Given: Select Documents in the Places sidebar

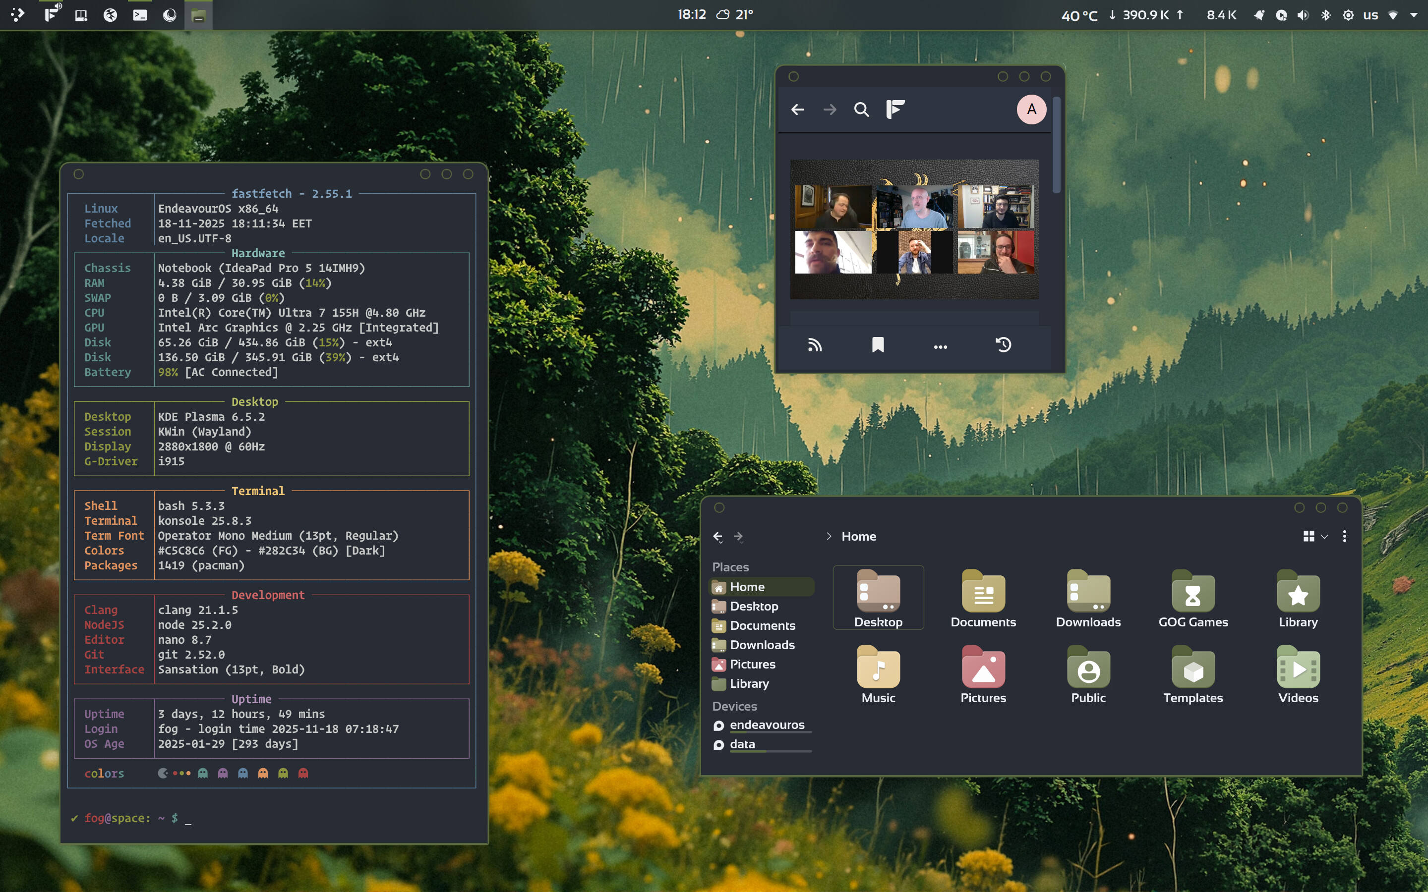Looking at the screenshot, I should 762,625.
